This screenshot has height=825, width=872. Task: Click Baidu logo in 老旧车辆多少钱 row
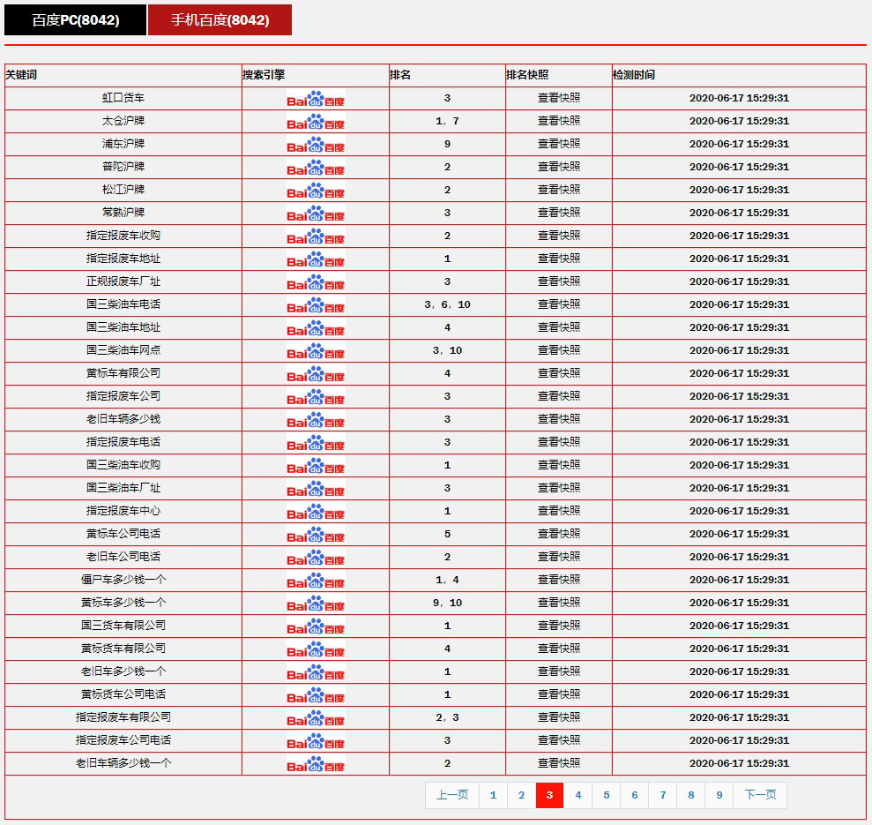[x=316, y=420]
